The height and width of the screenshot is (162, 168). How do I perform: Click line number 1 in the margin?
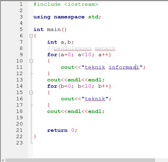click(21, 4)
